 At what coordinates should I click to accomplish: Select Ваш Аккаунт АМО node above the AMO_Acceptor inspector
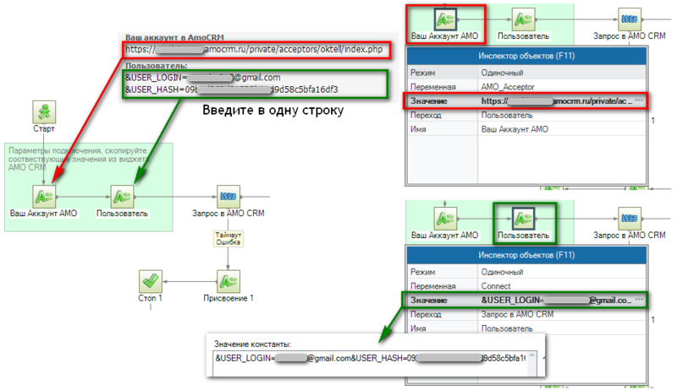pos(445,19)
